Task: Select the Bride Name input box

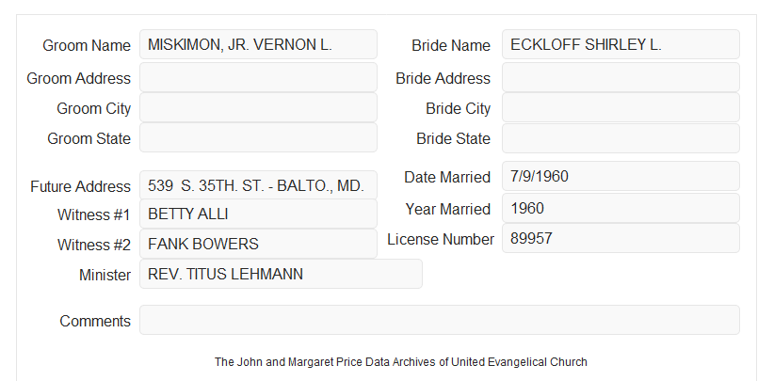Action: 621,44
